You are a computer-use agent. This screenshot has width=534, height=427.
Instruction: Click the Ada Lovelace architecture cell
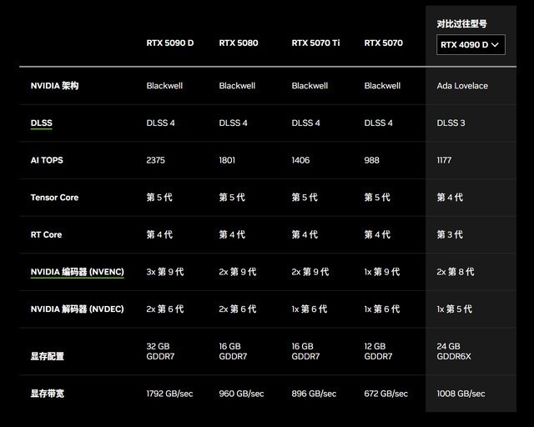[462, 85]
